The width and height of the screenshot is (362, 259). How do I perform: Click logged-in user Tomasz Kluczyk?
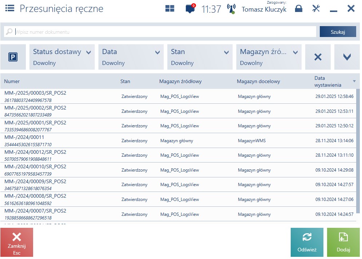264,9
